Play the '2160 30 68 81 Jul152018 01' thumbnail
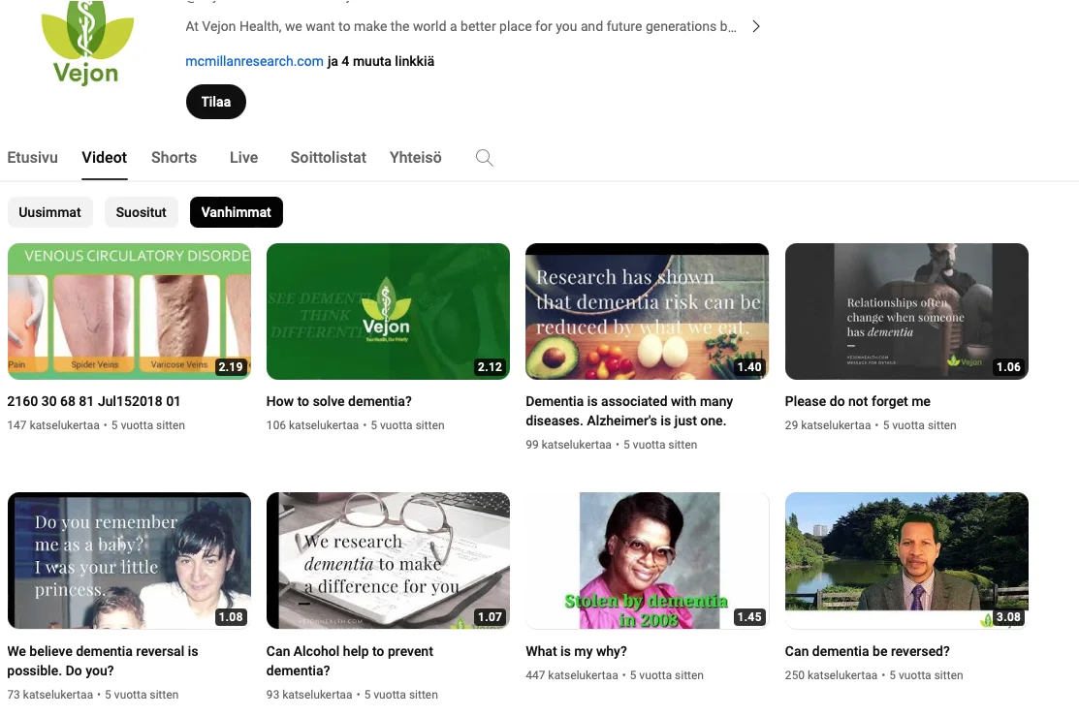 [129, 311]
